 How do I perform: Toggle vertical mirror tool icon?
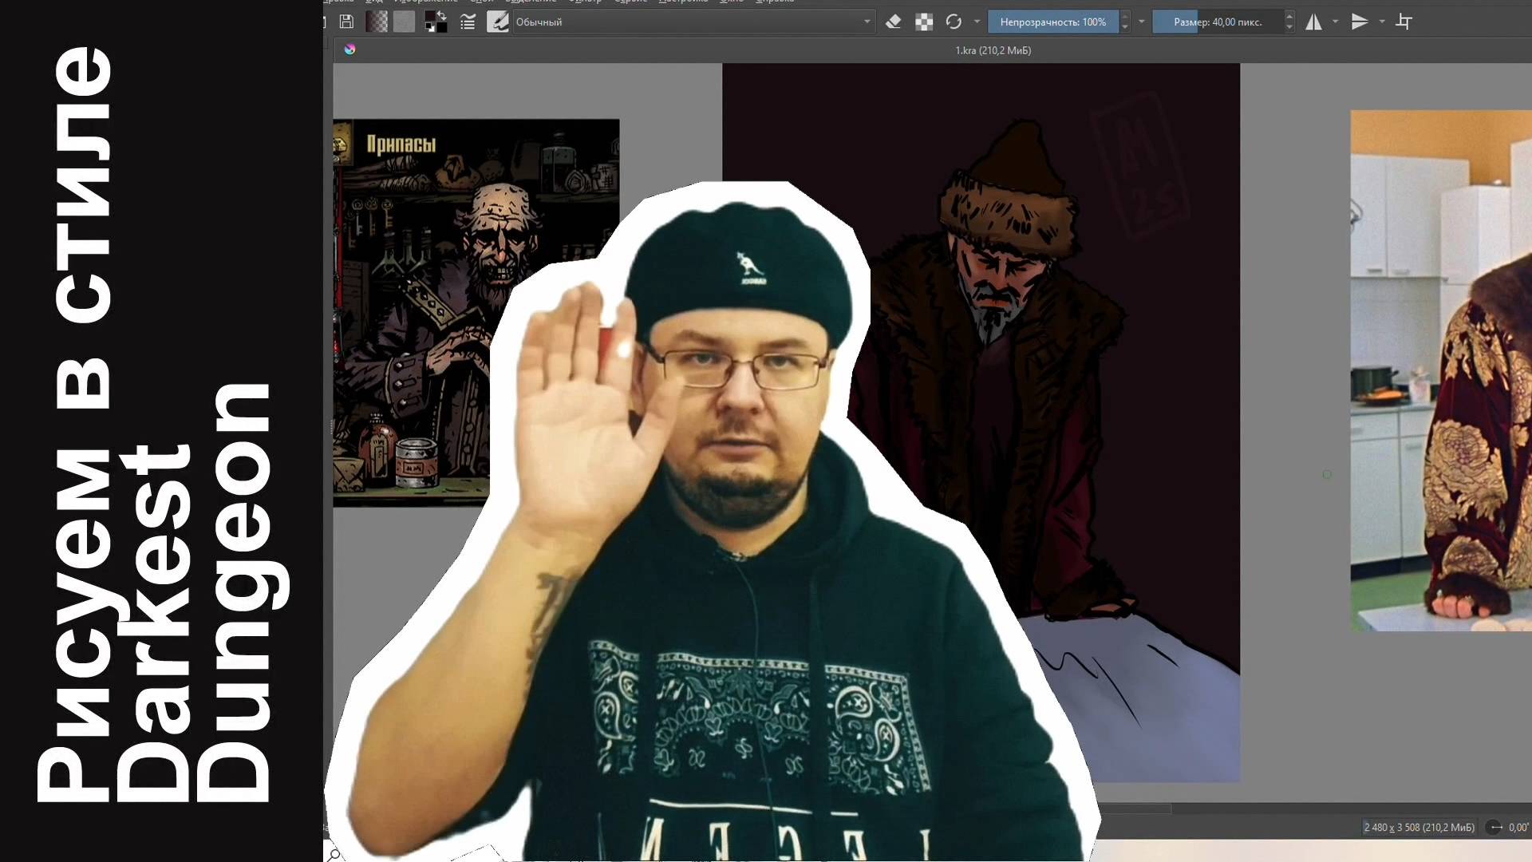click(x=1360, y=22)
